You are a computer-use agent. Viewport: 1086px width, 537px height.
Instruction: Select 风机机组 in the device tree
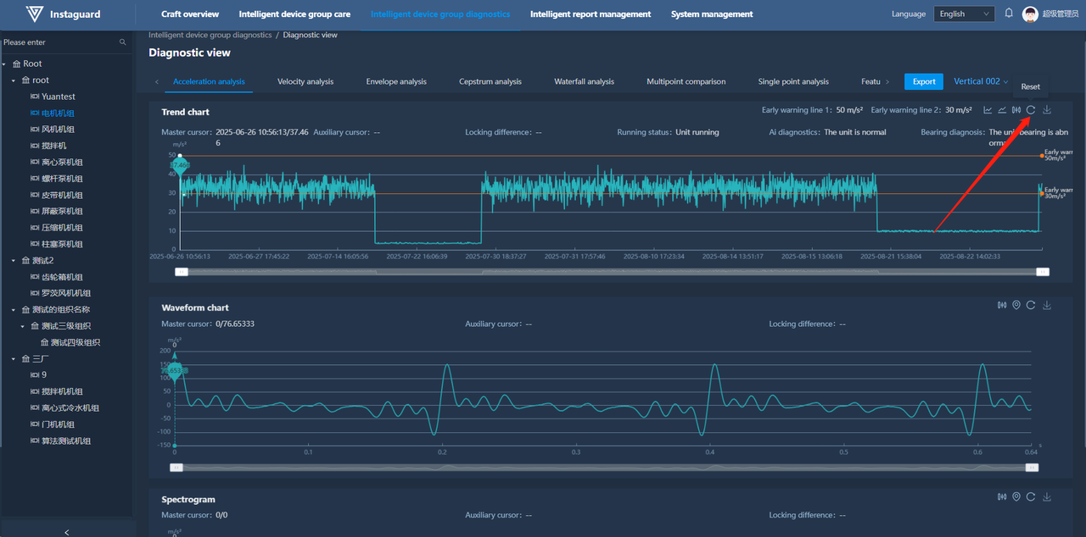tap(58, 130)
